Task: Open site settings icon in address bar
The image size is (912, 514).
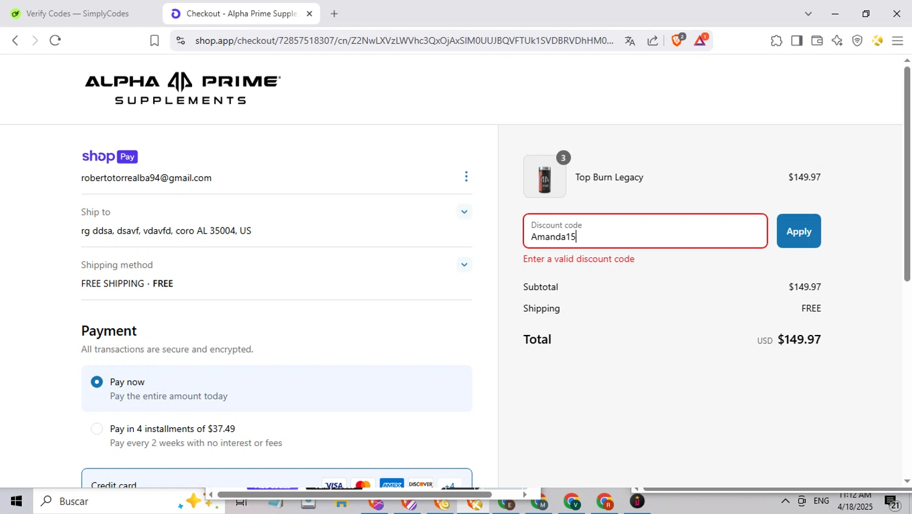Action: (x=180, y=41)
